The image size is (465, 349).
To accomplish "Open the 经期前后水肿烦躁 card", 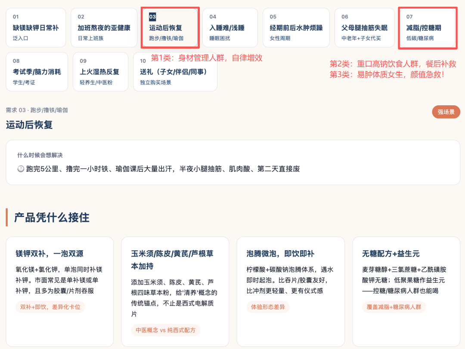I will [296, 28].
